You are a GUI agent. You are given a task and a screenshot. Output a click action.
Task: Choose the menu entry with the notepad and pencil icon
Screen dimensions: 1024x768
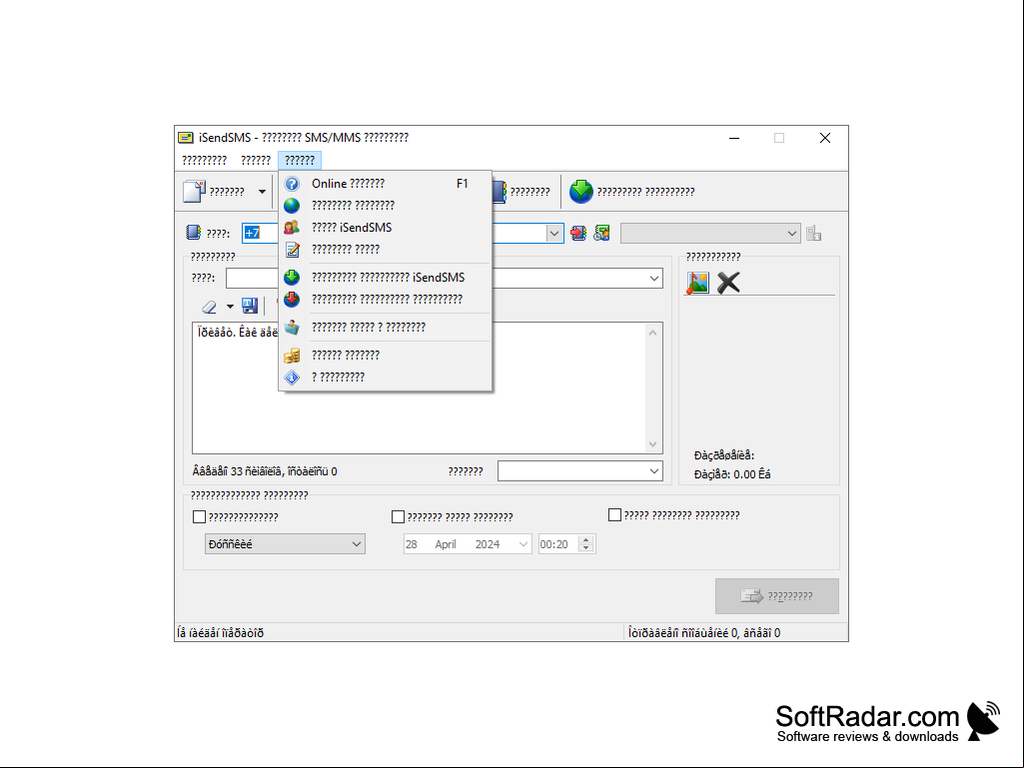[x=386, y=250]
